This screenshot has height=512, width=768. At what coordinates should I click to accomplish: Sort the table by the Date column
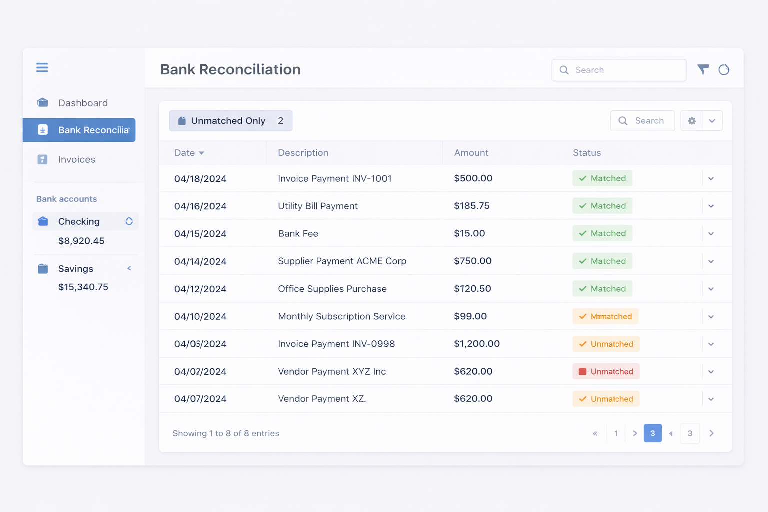click(189, 153)
